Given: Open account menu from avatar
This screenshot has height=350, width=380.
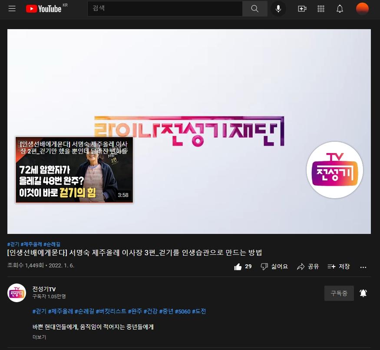Looking at the screenshot, I should point(362,9).
